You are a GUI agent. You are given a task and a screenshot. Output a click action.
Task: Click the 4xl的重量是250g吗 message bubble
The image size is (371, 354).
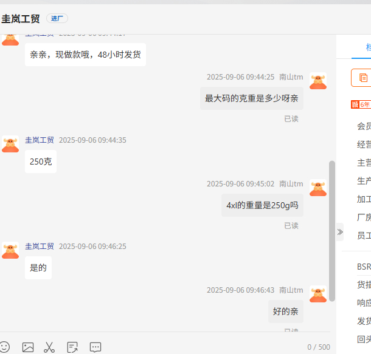click(x=262, y=205)
